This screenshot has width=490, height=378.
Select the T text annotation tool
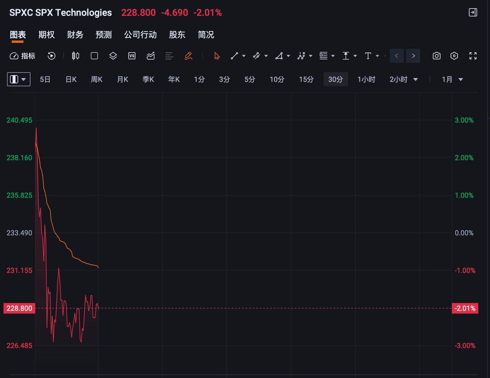368,56
